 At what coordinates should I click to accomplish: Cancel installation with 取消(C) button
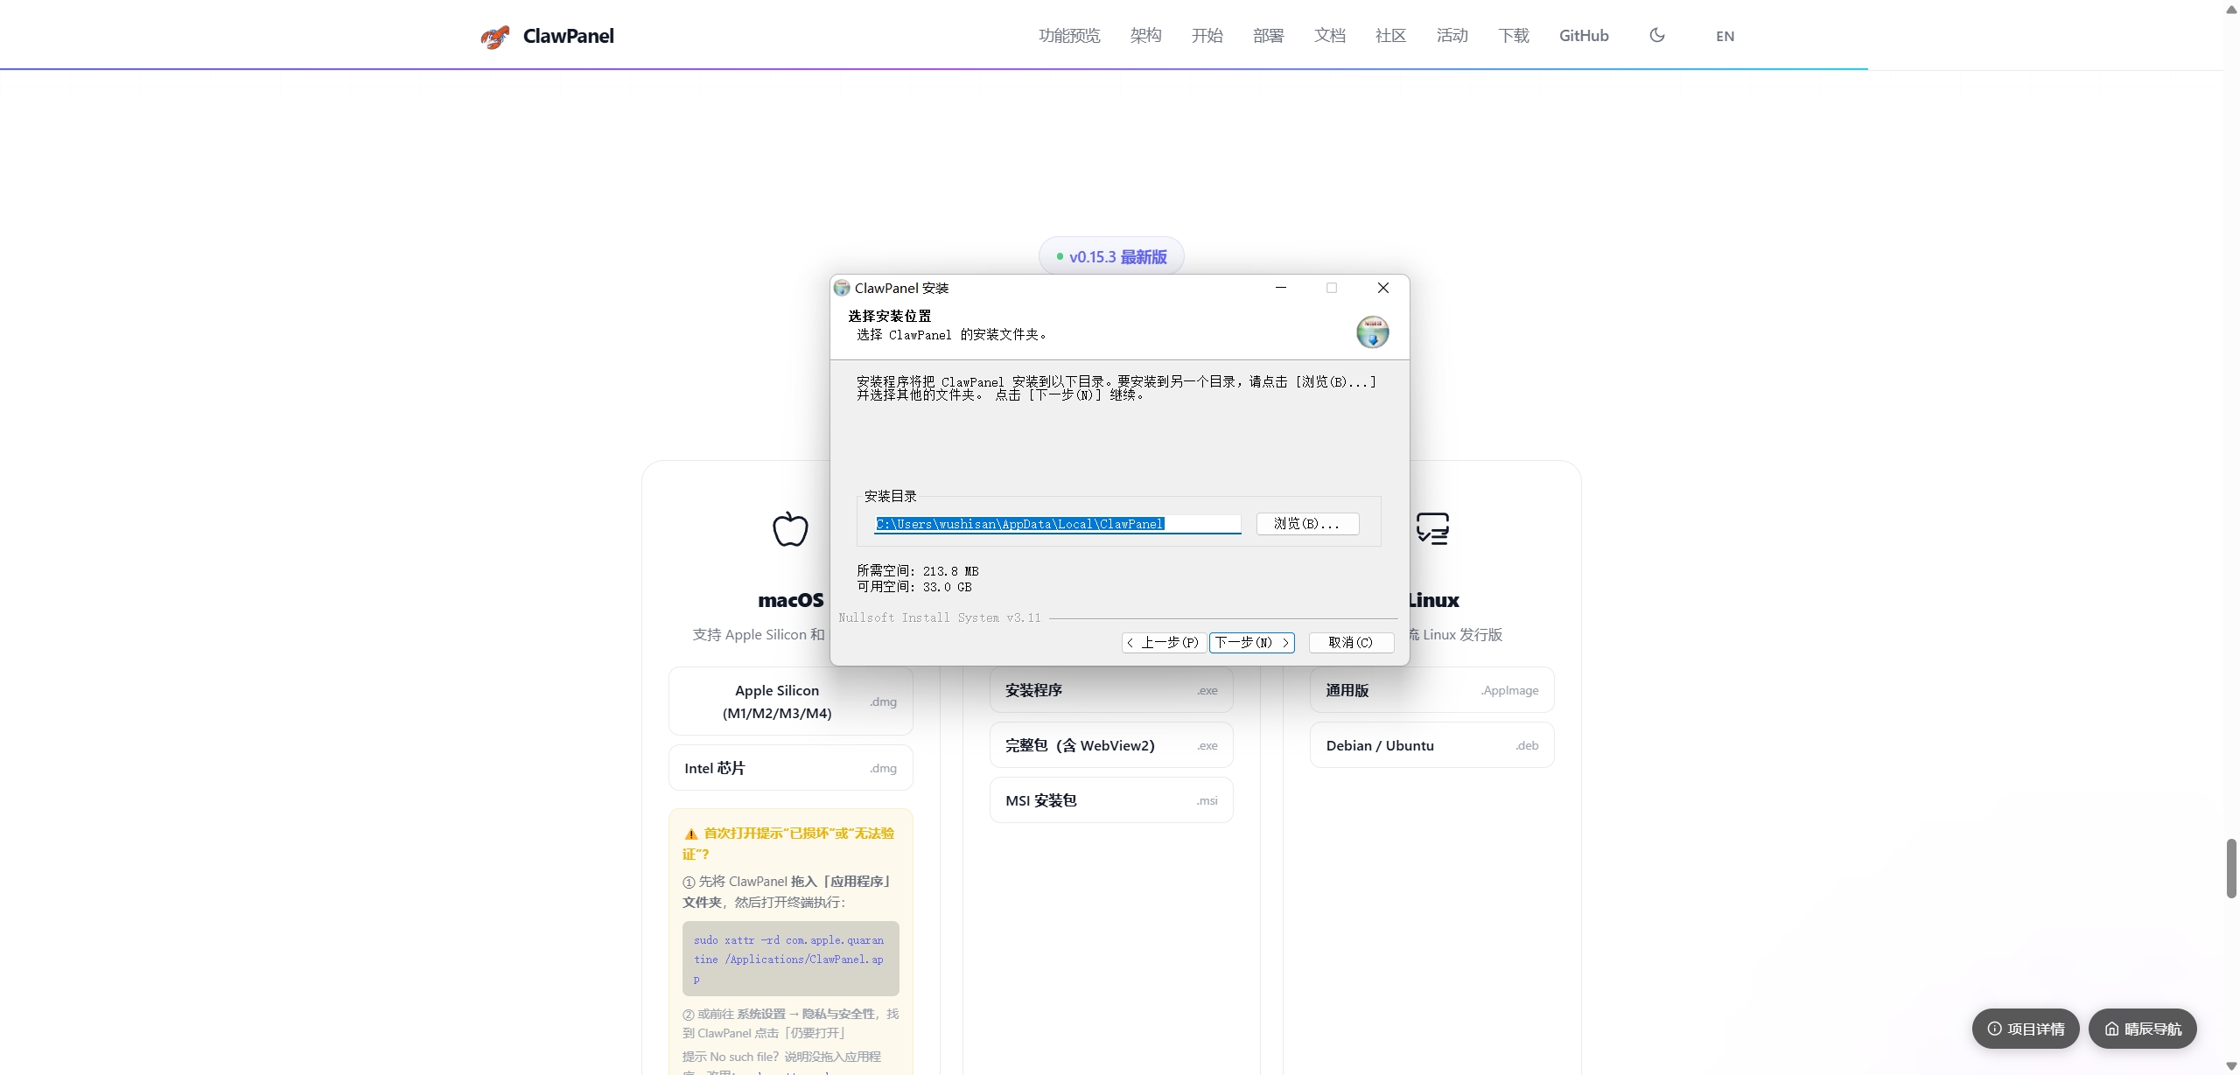click(1351, 643)
